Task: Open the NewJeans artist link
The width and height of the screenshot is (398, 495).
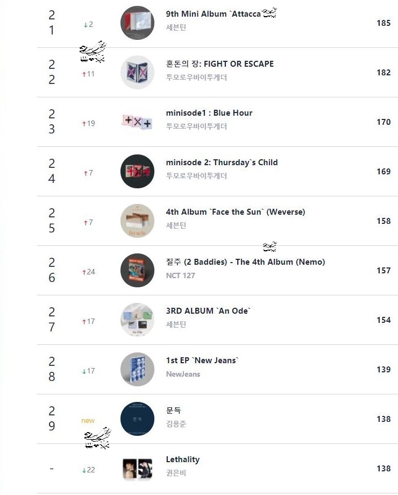Action: (x=183, y=374)
